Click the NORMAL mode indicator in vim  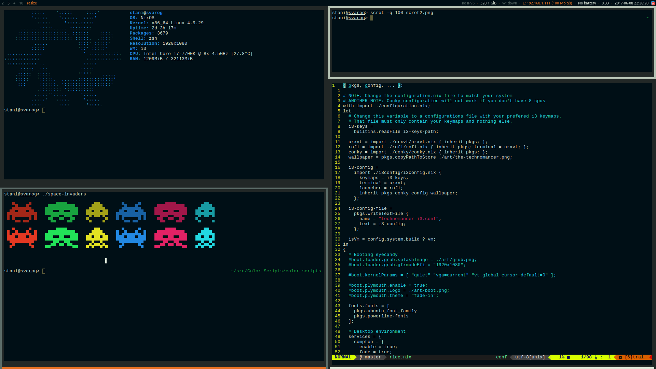[x=343, y=357]
